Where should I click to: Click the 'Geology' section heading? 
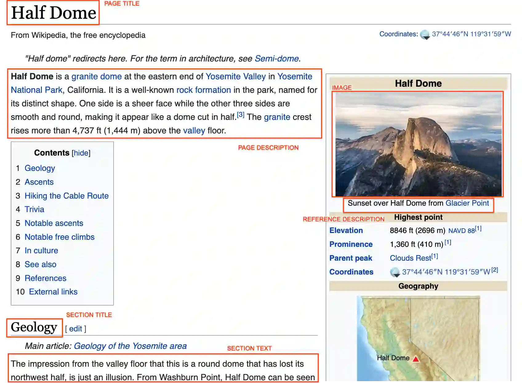[34, 327]
